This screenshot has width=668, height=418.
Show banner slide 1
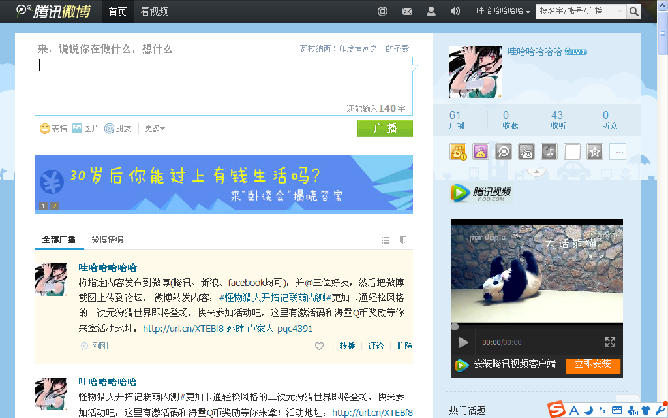point(43,206)
